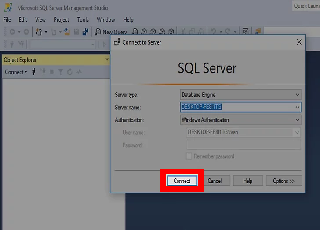Viewport: 320px width, 230px height.
Task: Expand the Server type dropdown
Action: pyautogui.click(x=298, y=95)
